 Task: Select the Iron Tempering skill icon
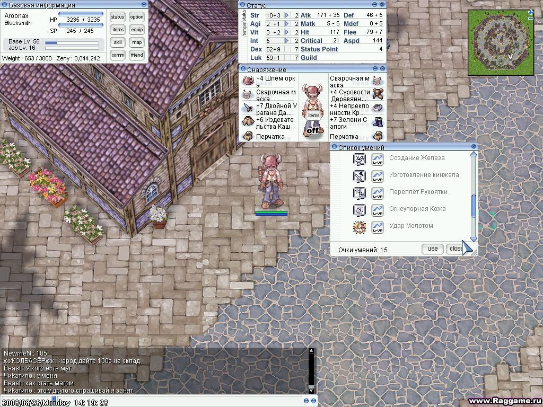click(360, 159)
